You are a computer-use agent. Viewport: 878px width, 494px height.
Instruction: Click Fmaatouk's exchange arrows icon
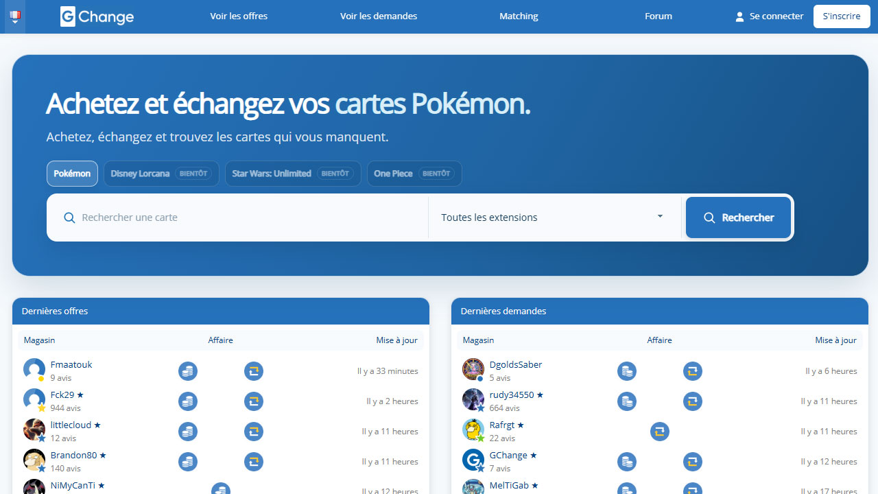pyautogui.click(x=254, y=371)
